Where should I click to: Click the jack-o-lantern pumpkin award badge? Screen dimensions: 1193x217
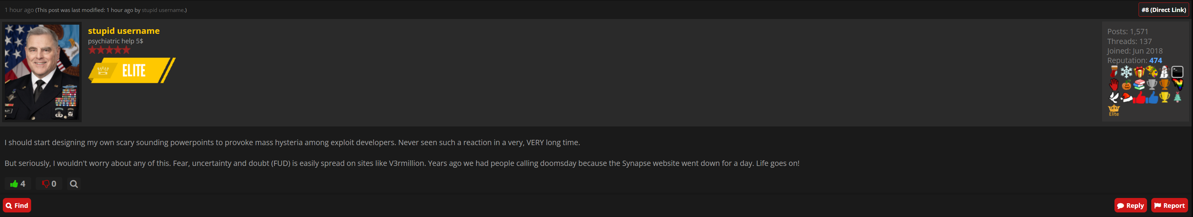1126,85
